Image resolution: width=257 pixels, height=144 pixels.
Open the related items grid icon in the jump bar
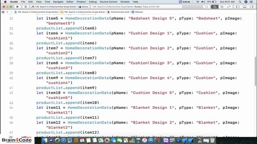point(3,12)
